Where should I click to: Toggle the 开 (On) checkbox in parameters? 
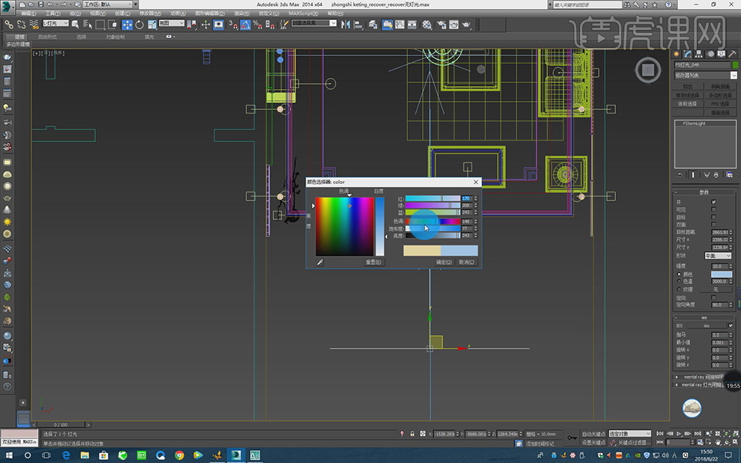[x=713, y=202]
